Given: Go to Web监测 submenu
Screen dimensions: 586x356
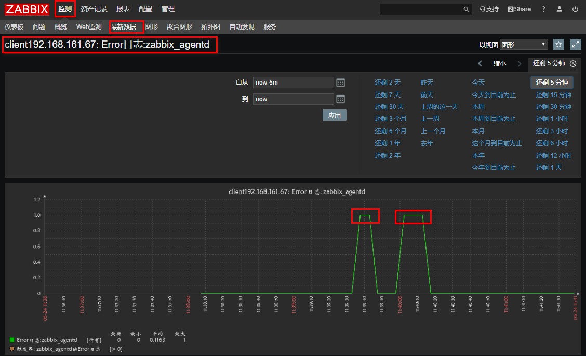Looking at the screenshot, I should pos(89,27).
